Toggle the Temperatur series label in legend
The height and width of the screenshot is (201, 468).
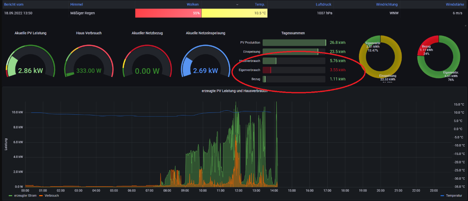click(x=454, y=195)
